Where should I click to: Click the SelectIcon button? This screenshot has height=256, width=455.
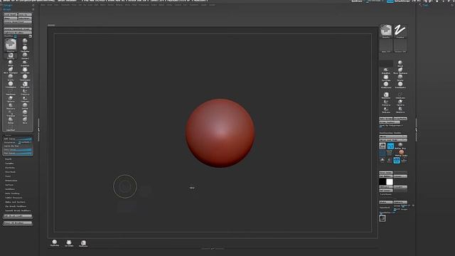click(x=25, y=18)
